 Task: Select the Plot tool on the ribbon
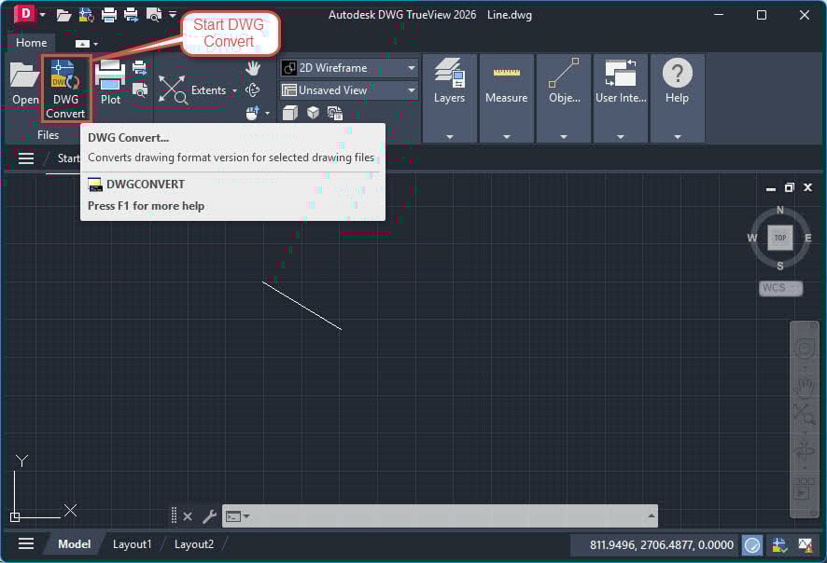click(x=109, y=79)
